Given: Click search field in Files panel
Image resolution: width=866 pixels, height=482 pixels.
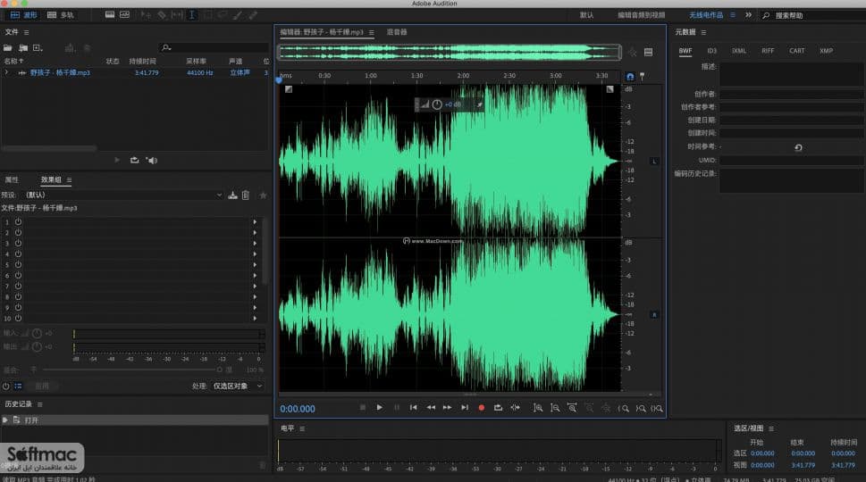Looking at the screenshot, I should click(213, 48).
